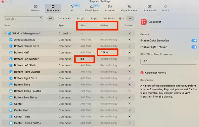
Task: Open the AI sparkle tab
Action: point(72,8)
